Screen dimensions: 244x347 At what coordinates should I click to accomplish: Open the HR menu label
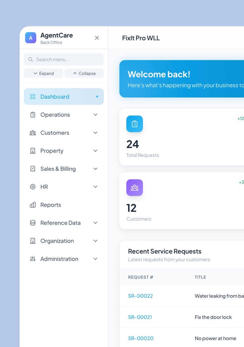coord(44,187)
